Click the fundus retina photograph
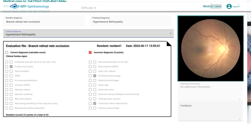Screen dimensions: 251x124 (x=211, y=48)
